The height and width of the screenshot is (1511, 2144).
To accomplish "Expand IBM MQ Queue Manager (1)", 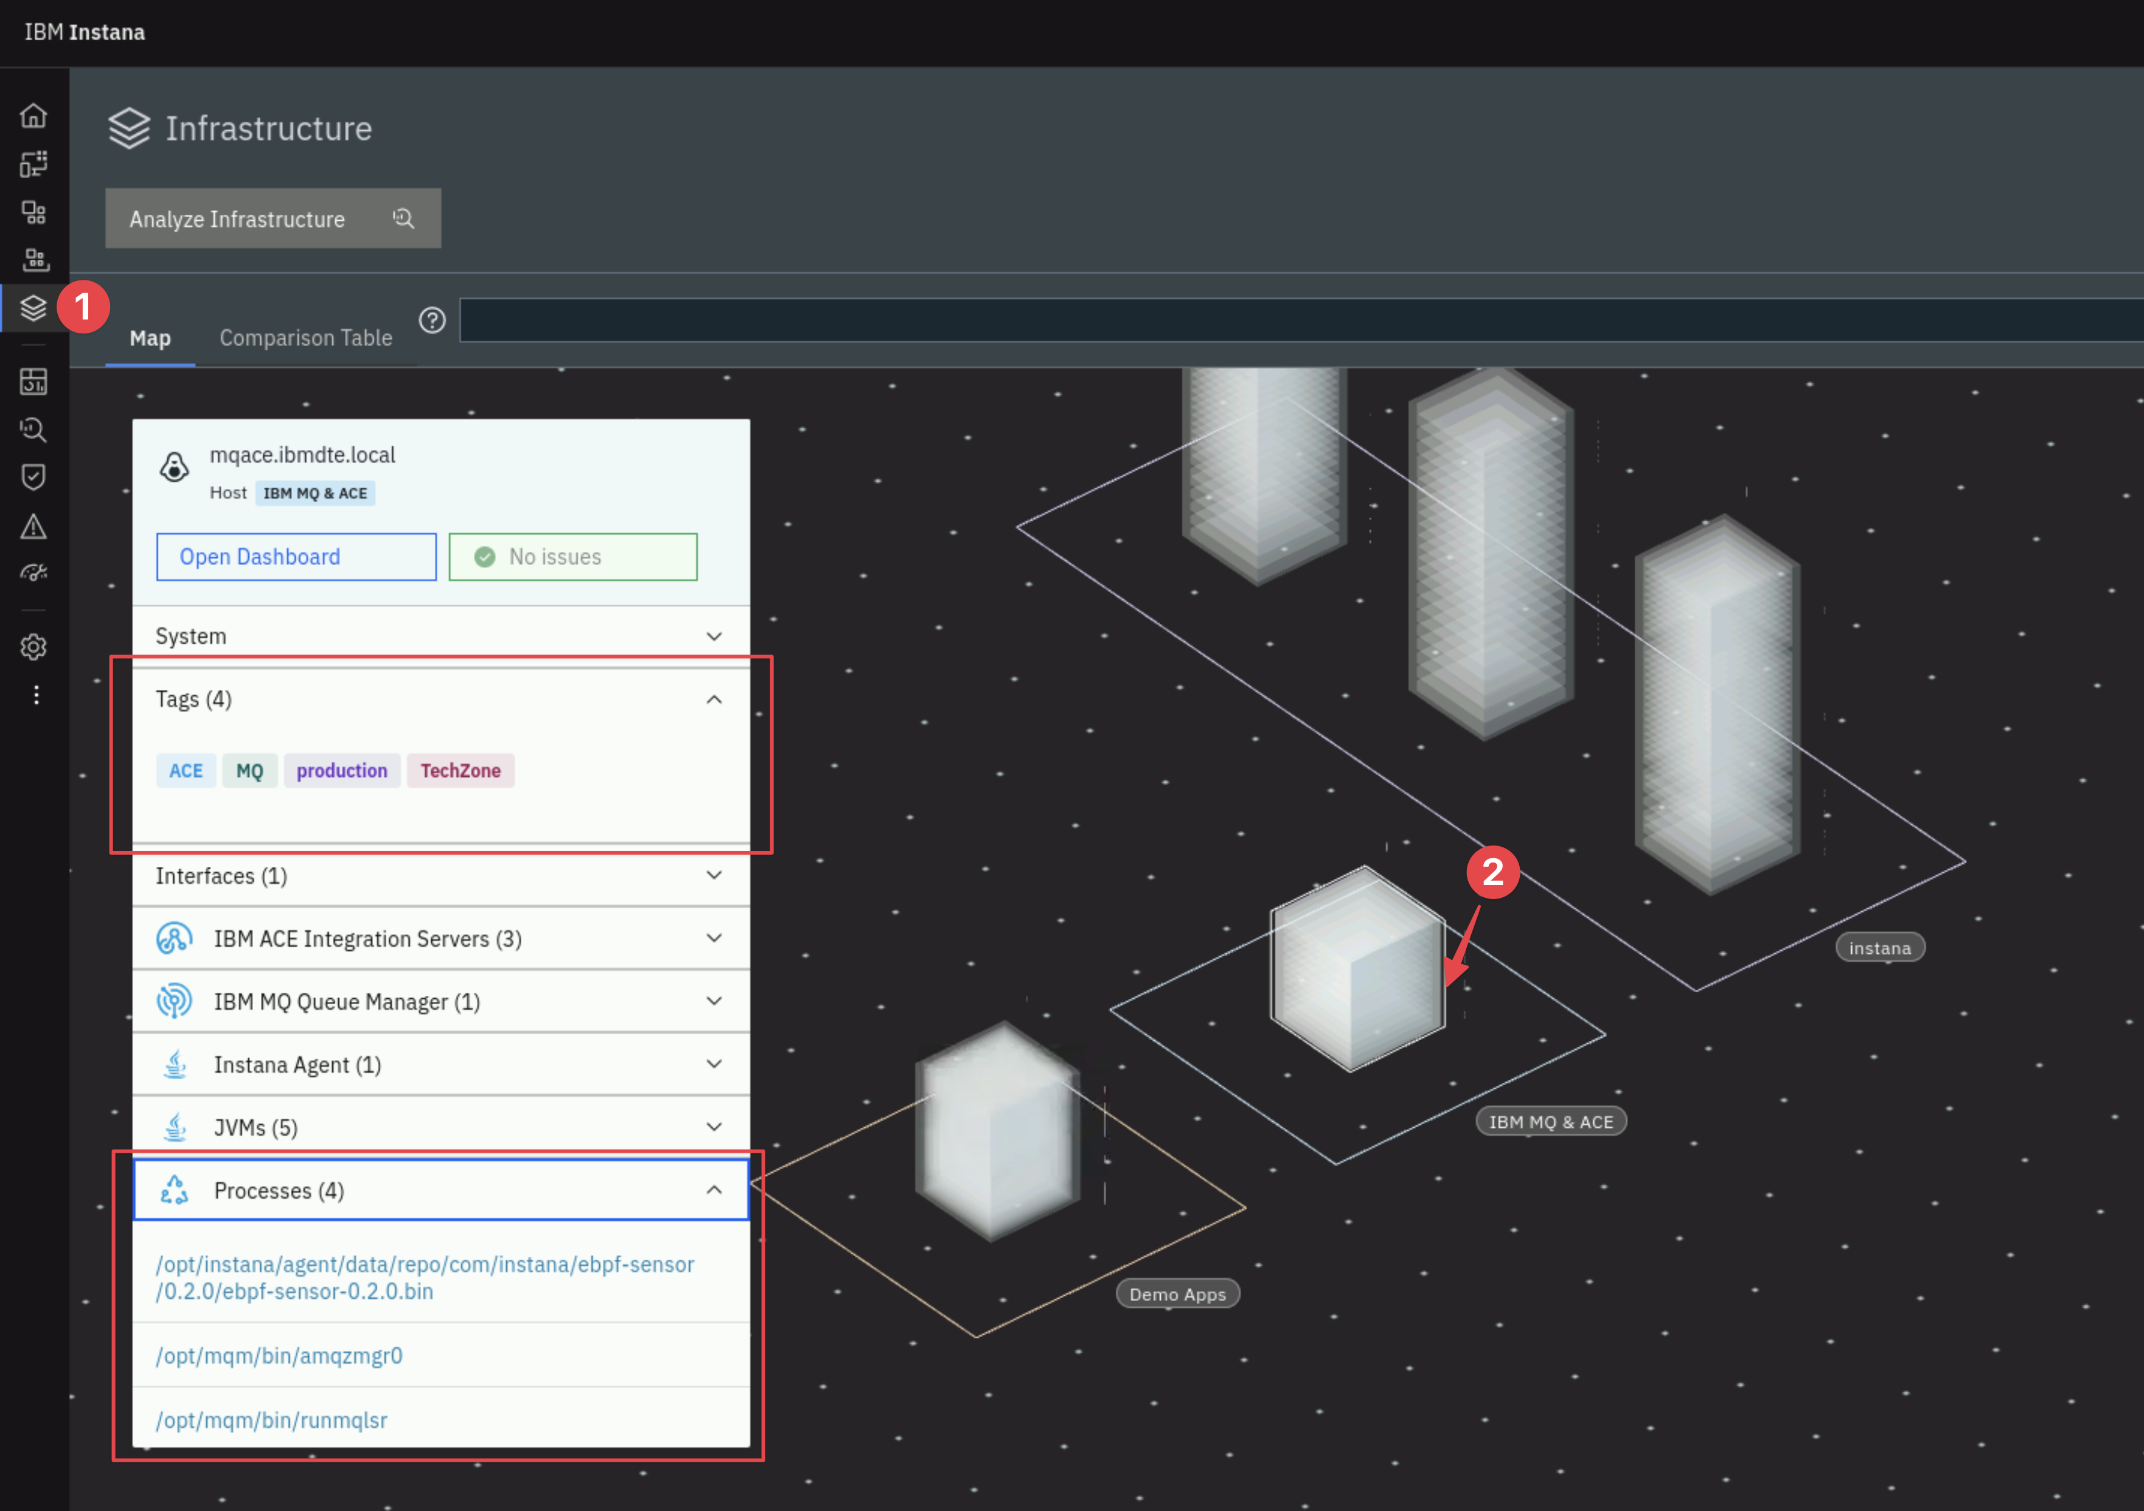I will tap(440, 1001).
